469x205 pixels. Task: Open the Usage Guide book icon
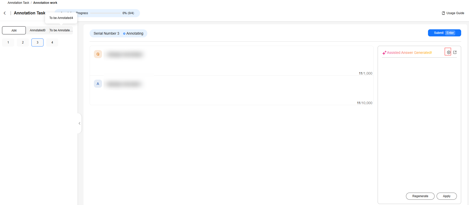click(x=443, y=13)
